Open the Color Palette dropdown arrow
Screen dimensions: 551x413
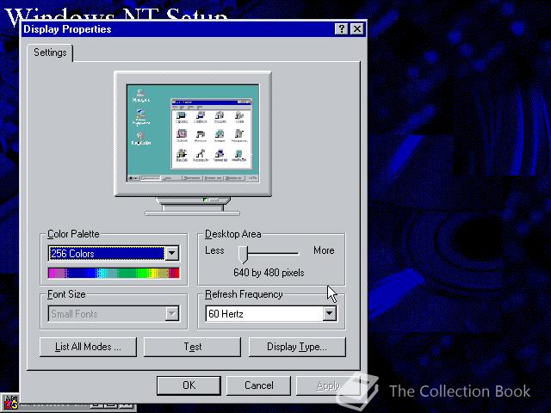pos(172,253)
